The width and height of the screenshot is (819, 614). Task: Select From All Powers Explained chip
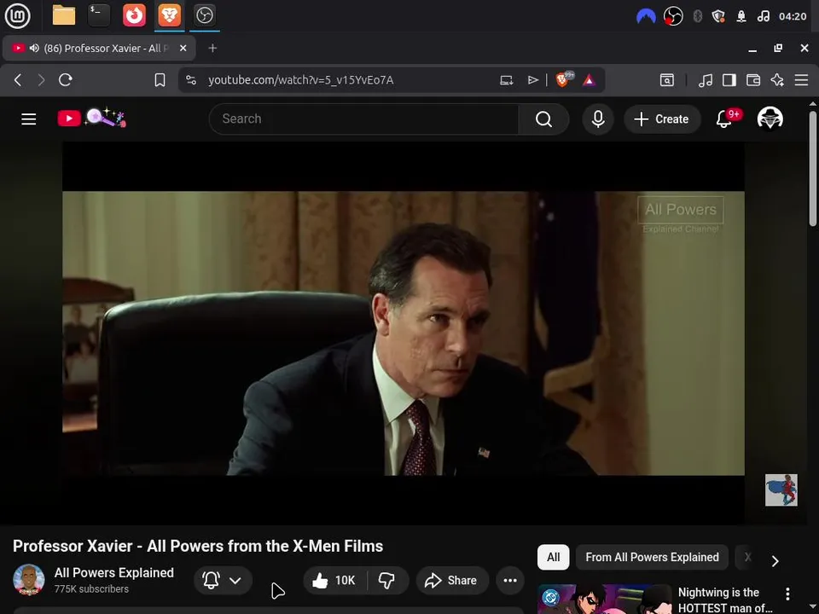click(x=652, y=557)
